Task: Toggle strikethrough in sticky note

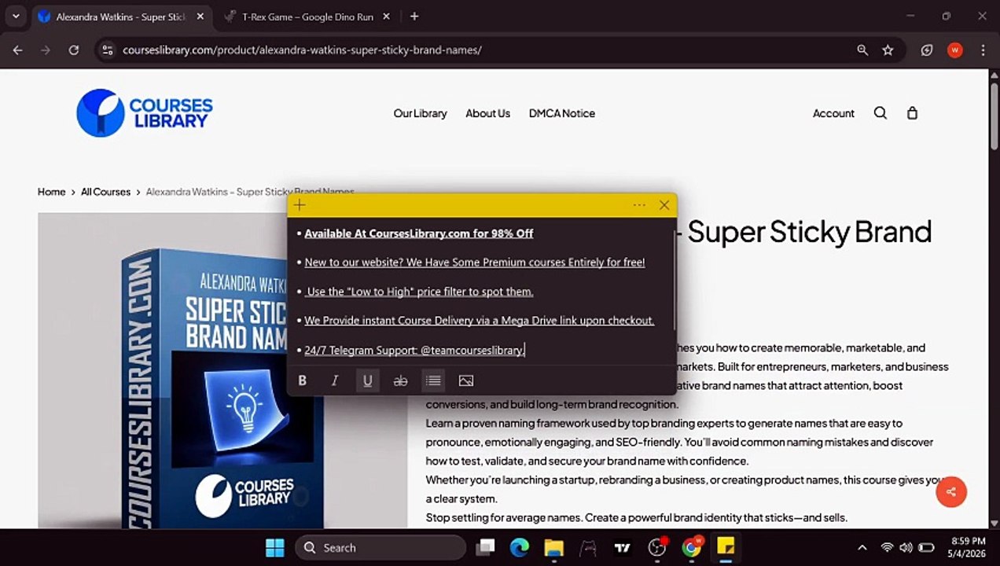Action: click(400, 380)
